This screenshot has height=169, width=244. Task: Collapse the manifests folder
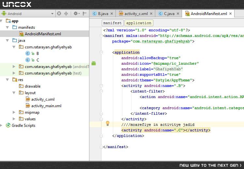click(x=7, y=27)
